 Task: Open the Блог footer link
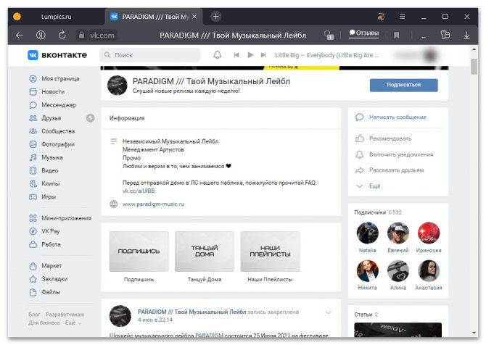(34, 315)
